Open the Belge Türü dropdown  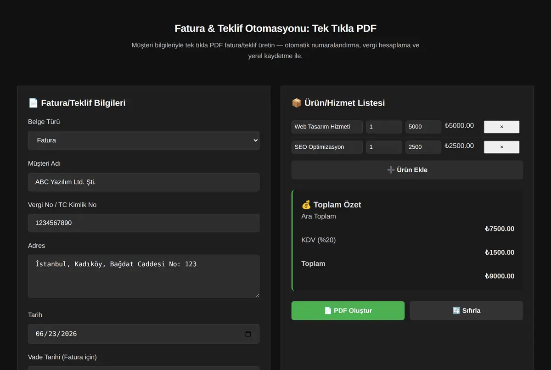(x=144, y=140)
